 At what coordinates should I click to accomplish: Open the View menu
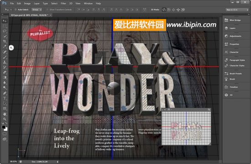[78, 3]
